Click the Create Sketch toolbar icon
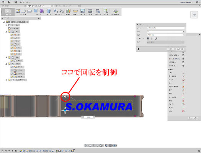The width and height of the screenshot is (201, 153). tap(18, 11)
